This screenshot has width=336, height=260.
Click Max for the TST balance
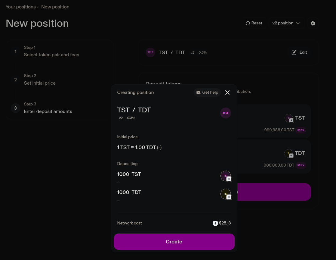click(x=301, y=130)
